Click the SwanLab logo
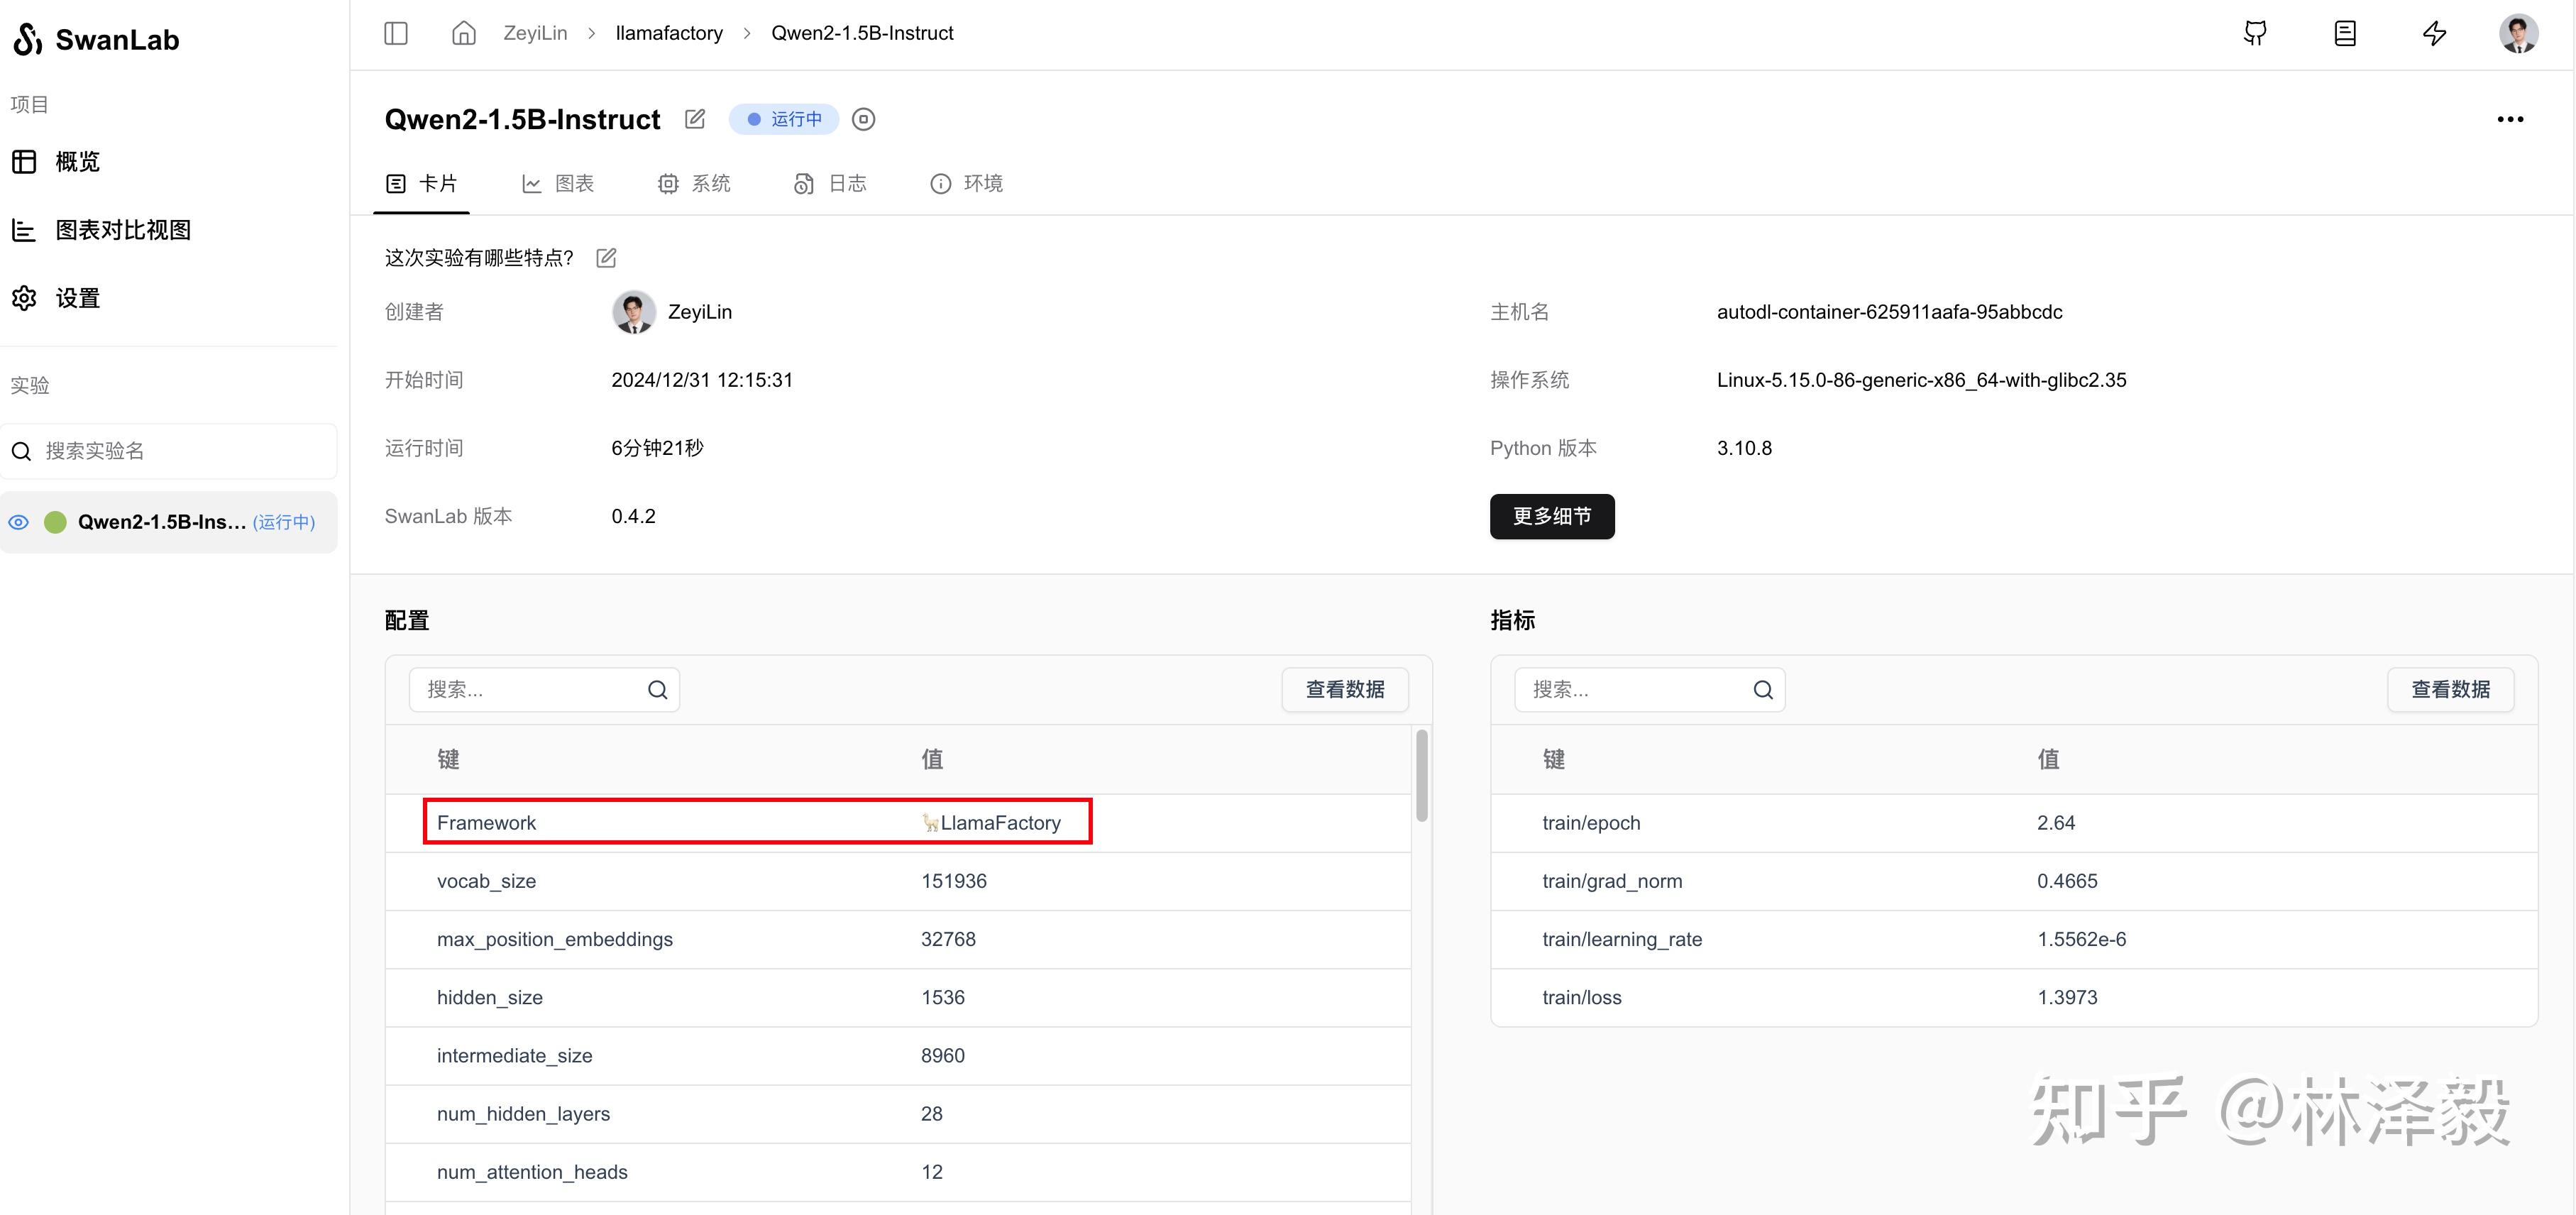The height and width of the screenshot is (1215, 2576). click(96, 39)
